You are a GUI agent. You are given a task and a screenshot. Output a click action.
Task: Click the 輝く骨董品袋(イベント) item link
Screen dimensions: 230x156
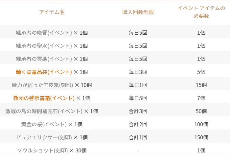tap(44, 72)
